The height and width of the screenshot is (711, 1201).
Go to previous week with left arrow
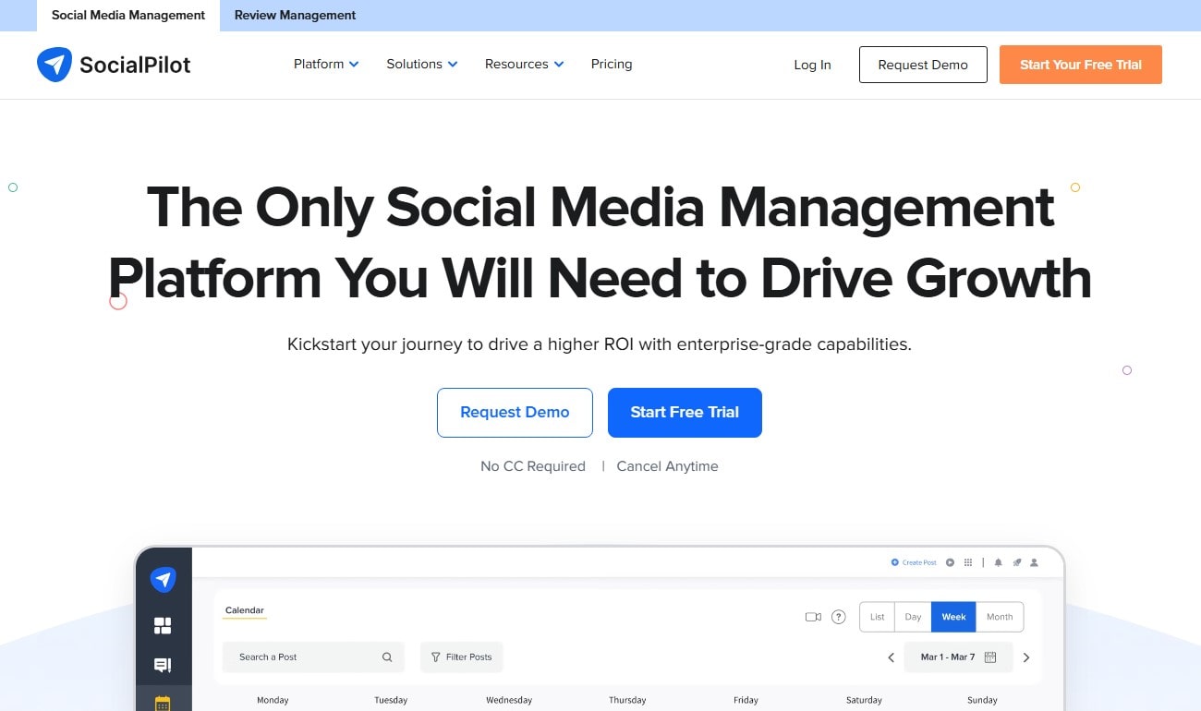(x=892, y=657)
